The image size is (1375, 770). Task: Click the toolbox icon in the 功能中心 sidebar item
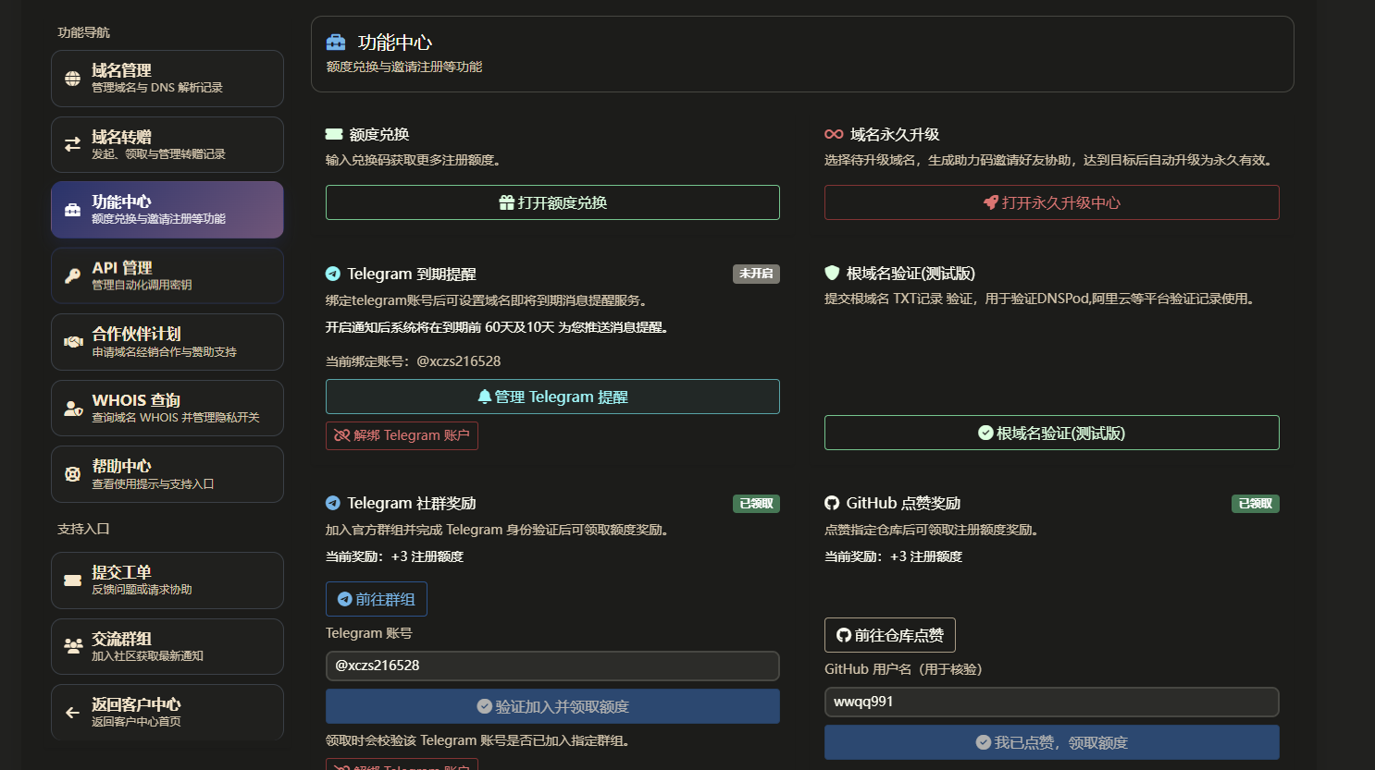72,210
